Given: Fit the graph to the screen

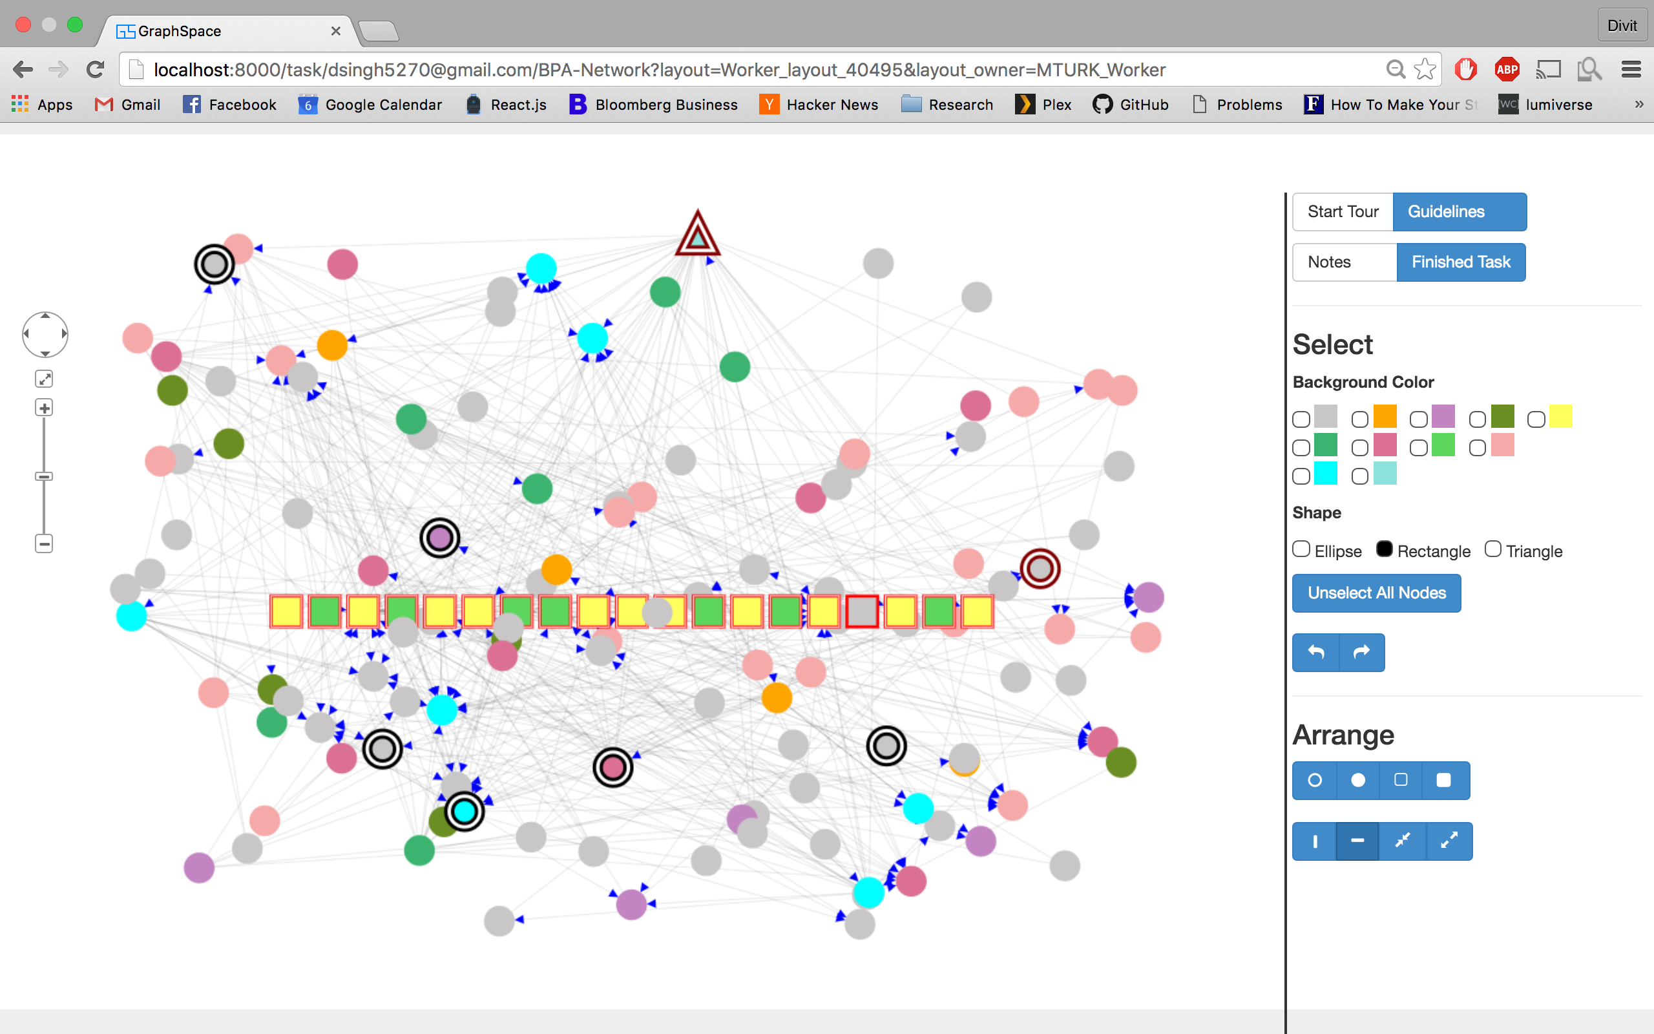Looking at the screenshot, I should pos(45,379).
